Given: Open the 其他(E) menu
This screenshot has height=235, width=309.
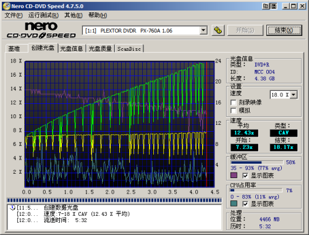Looking at the screenshot, I should click(x=74, y=15).
